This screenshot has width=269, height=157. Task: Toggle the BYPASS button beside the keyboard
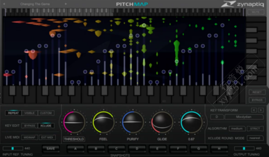coord(257,100)
